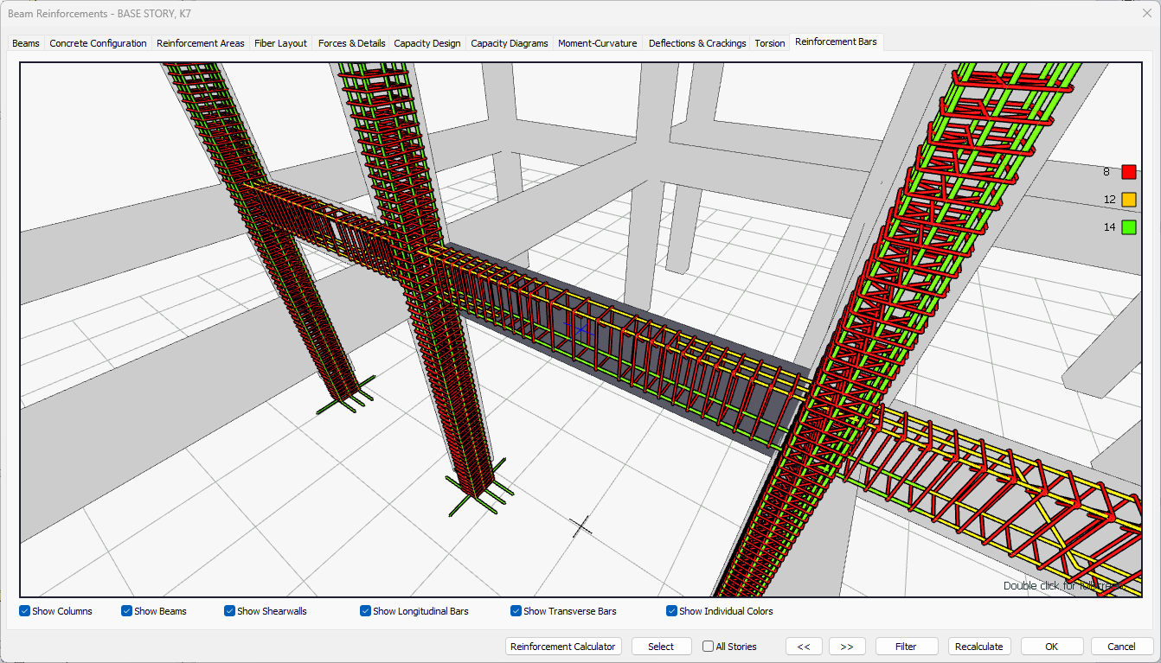The height and width of the screenshot is (663, 1161).
Task: Switch to the Concrete Configuration tab
Action: click(98, 43)
